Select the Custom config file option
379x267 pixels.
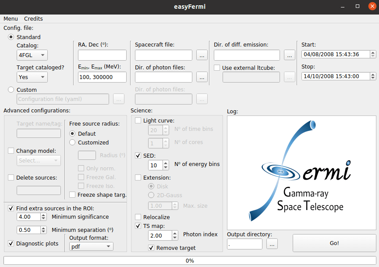tap(11, 90)
